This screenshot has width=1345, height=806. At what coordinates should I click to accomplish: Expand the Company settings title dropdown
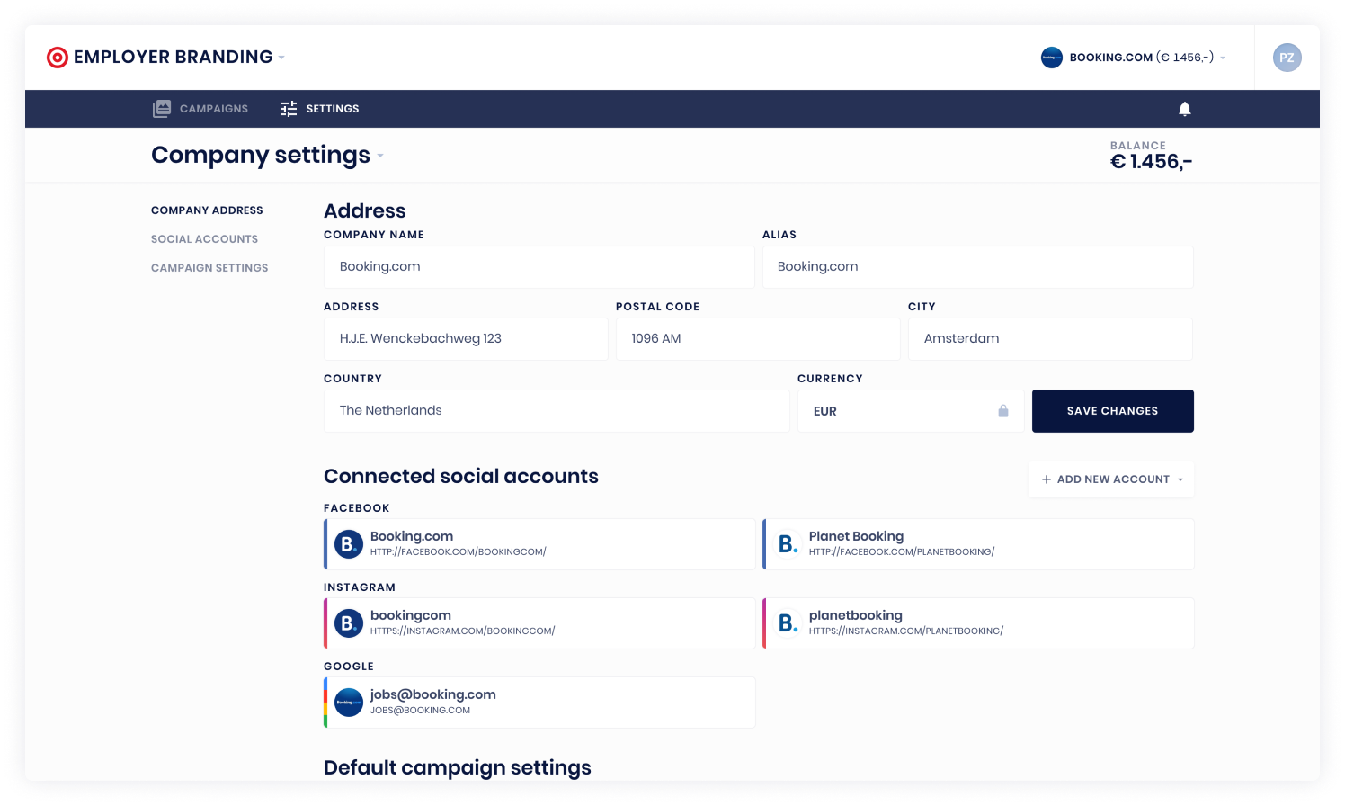pyautogui.click(x=380, y=156)
